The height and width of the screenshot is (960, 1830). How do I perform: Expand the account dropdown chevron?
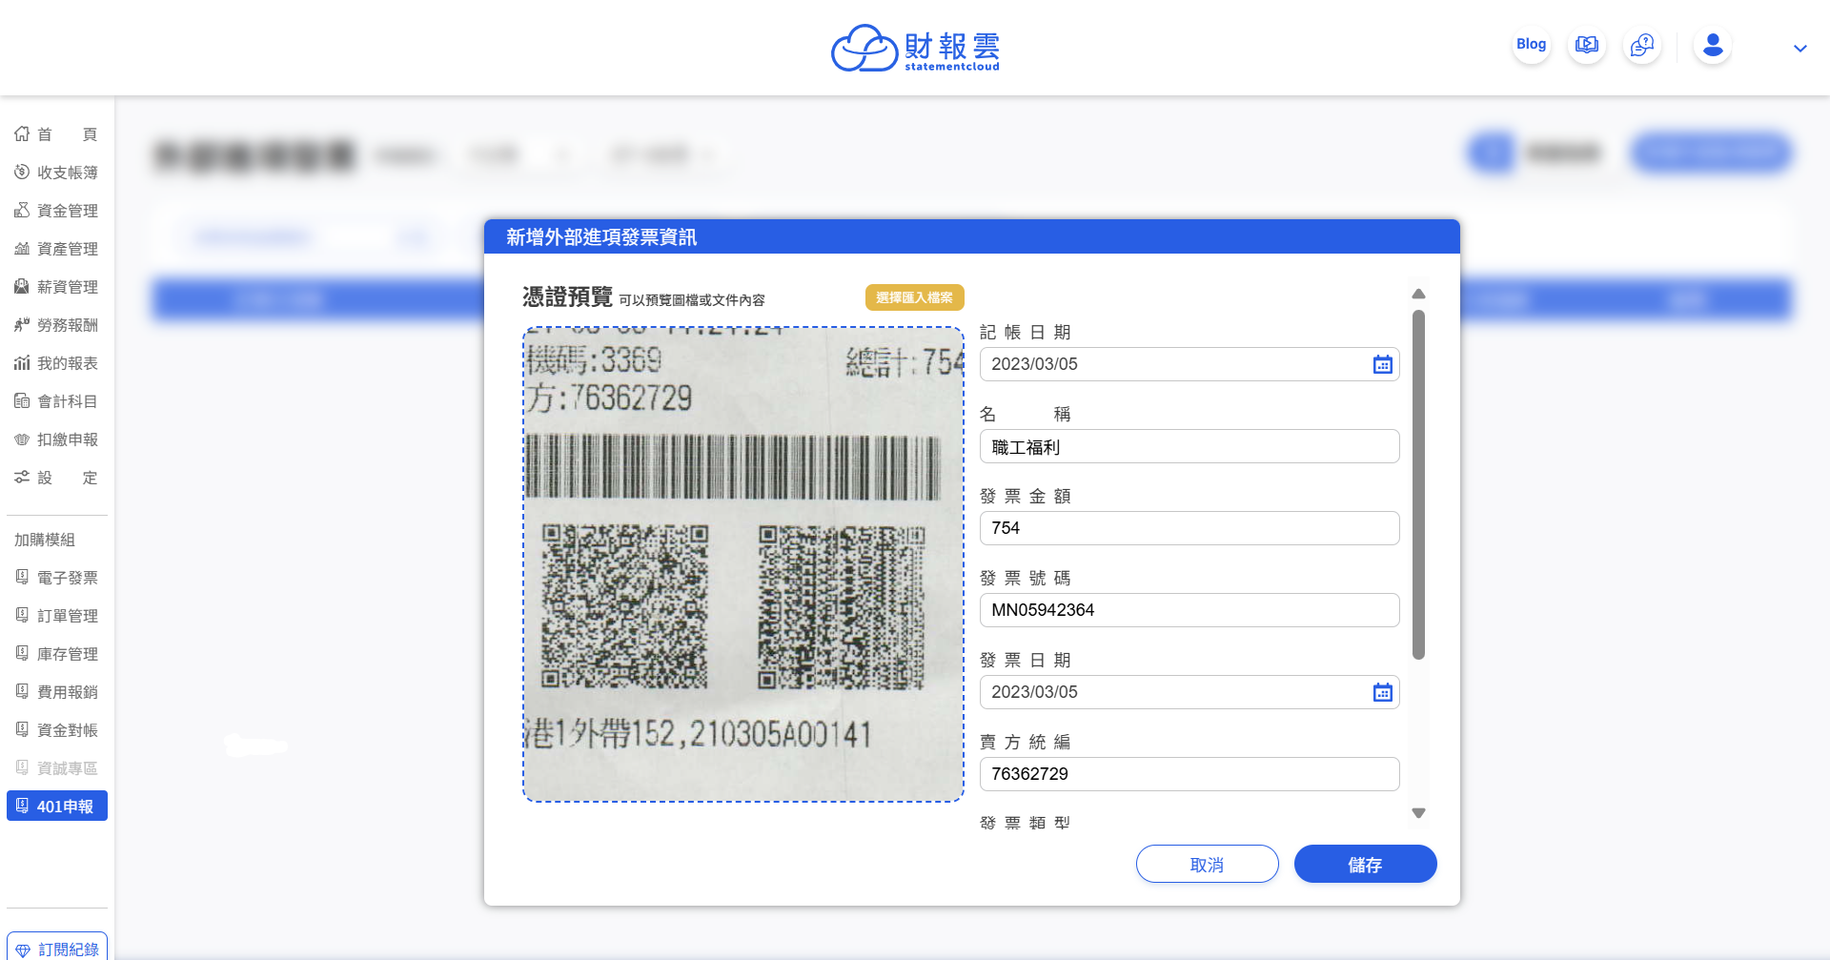click(1800, 48)
